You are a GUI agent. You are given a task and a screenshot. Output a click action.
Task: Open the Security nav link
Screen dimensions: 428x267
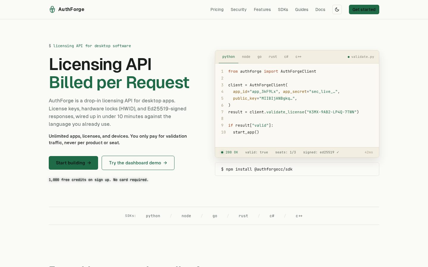coord(239,9)
